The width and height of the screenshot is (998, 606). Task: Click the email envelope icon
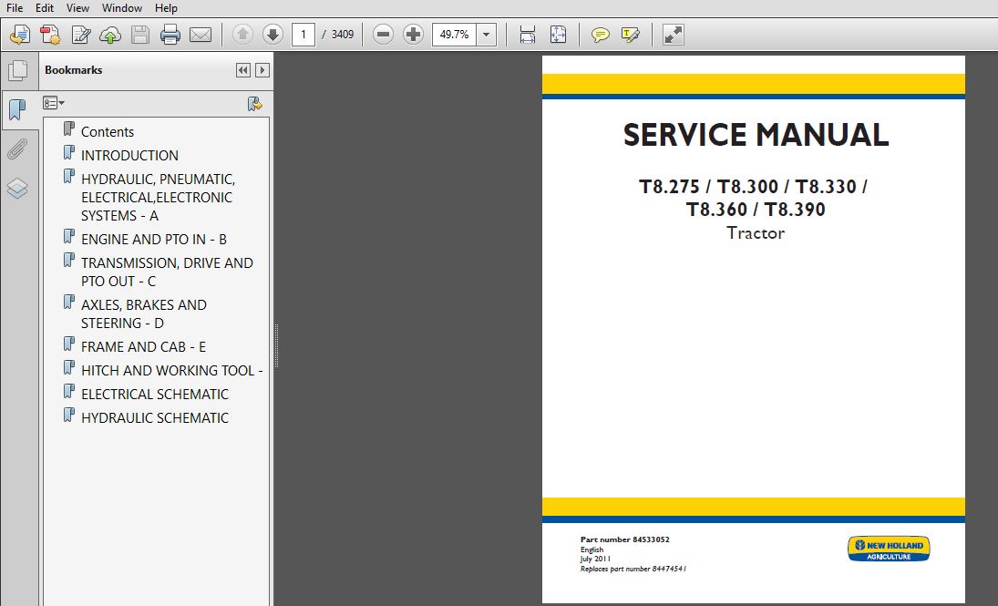(x=201, y=35)
